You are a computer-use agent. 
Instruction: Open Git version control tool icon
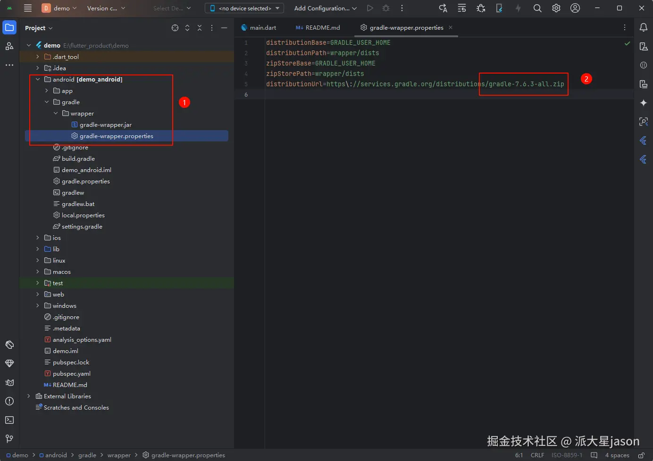pos(9,439)
